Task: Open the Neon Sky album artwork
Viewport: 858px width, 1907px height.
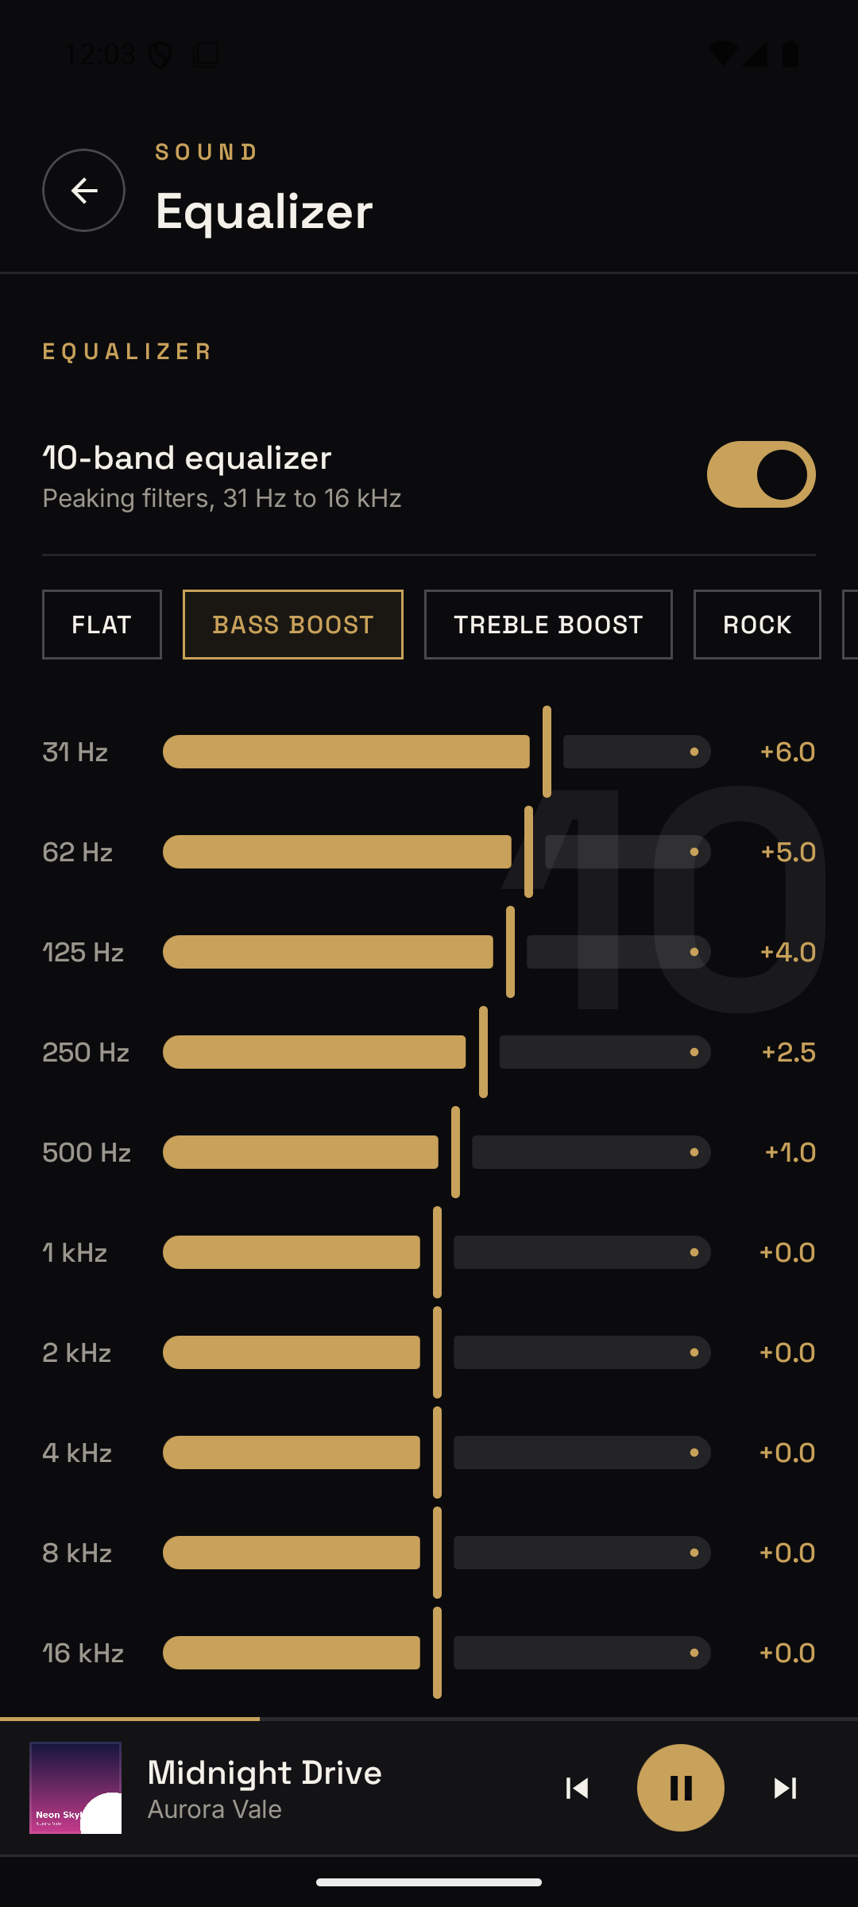Action: [x=75, y=1788]
